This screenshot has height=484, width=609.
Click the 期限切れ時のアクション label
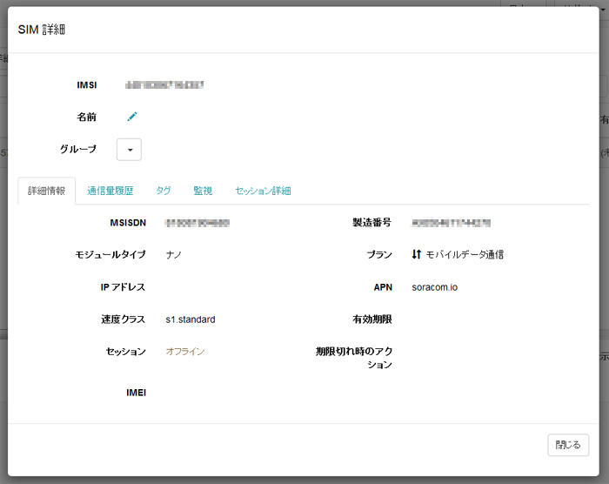354,358
